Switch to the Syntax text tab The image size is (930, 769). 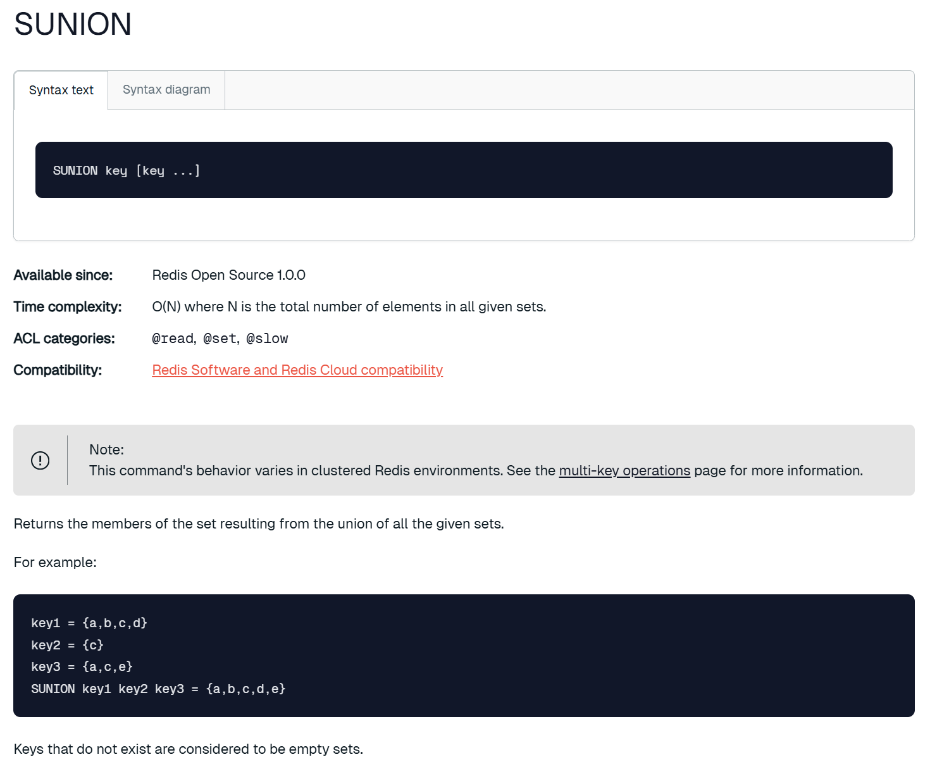click(61, 90)
